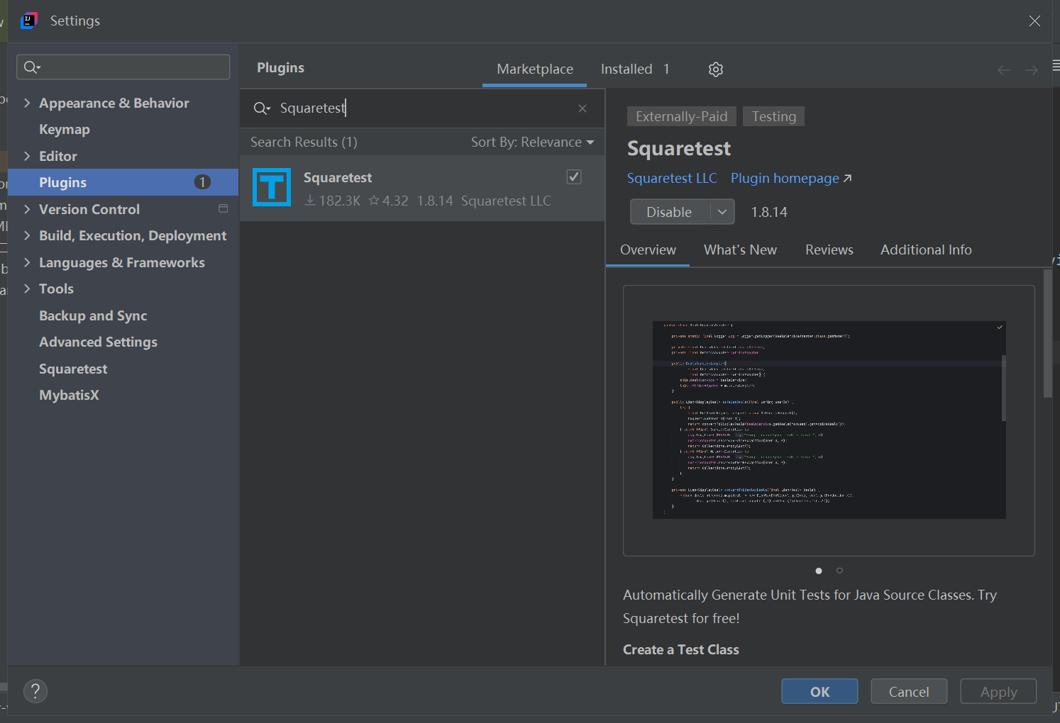Image resolution: width=1060 pixels, height=723 pixels.
Task: Click the plugins gear settings icon
Action: click(715, 69)
